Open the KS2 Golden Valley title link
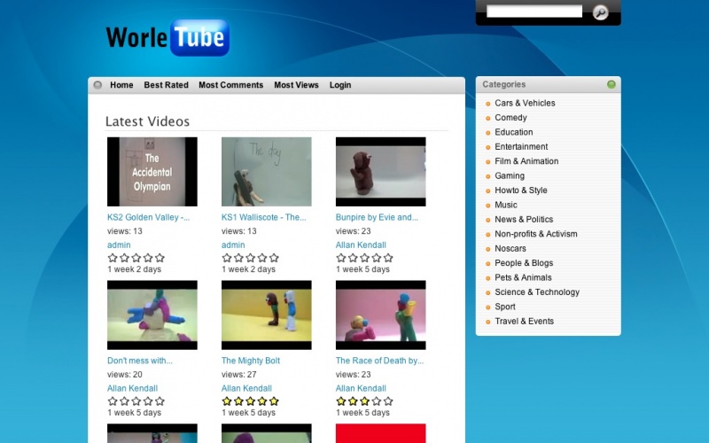Viewport: 709px width, 443px height. click(x=148, y=217)
